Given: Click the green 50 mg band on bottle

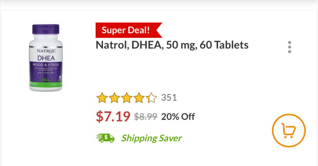Looking at the screenshot, I should 47,80.
